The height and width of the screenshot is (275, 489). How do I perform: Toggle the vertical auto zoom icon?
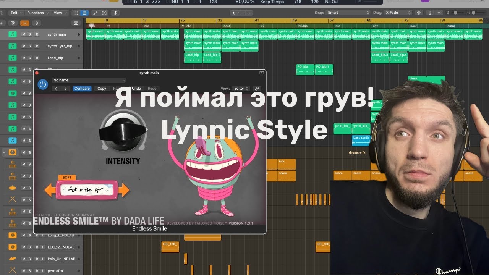tap(430, 13)
